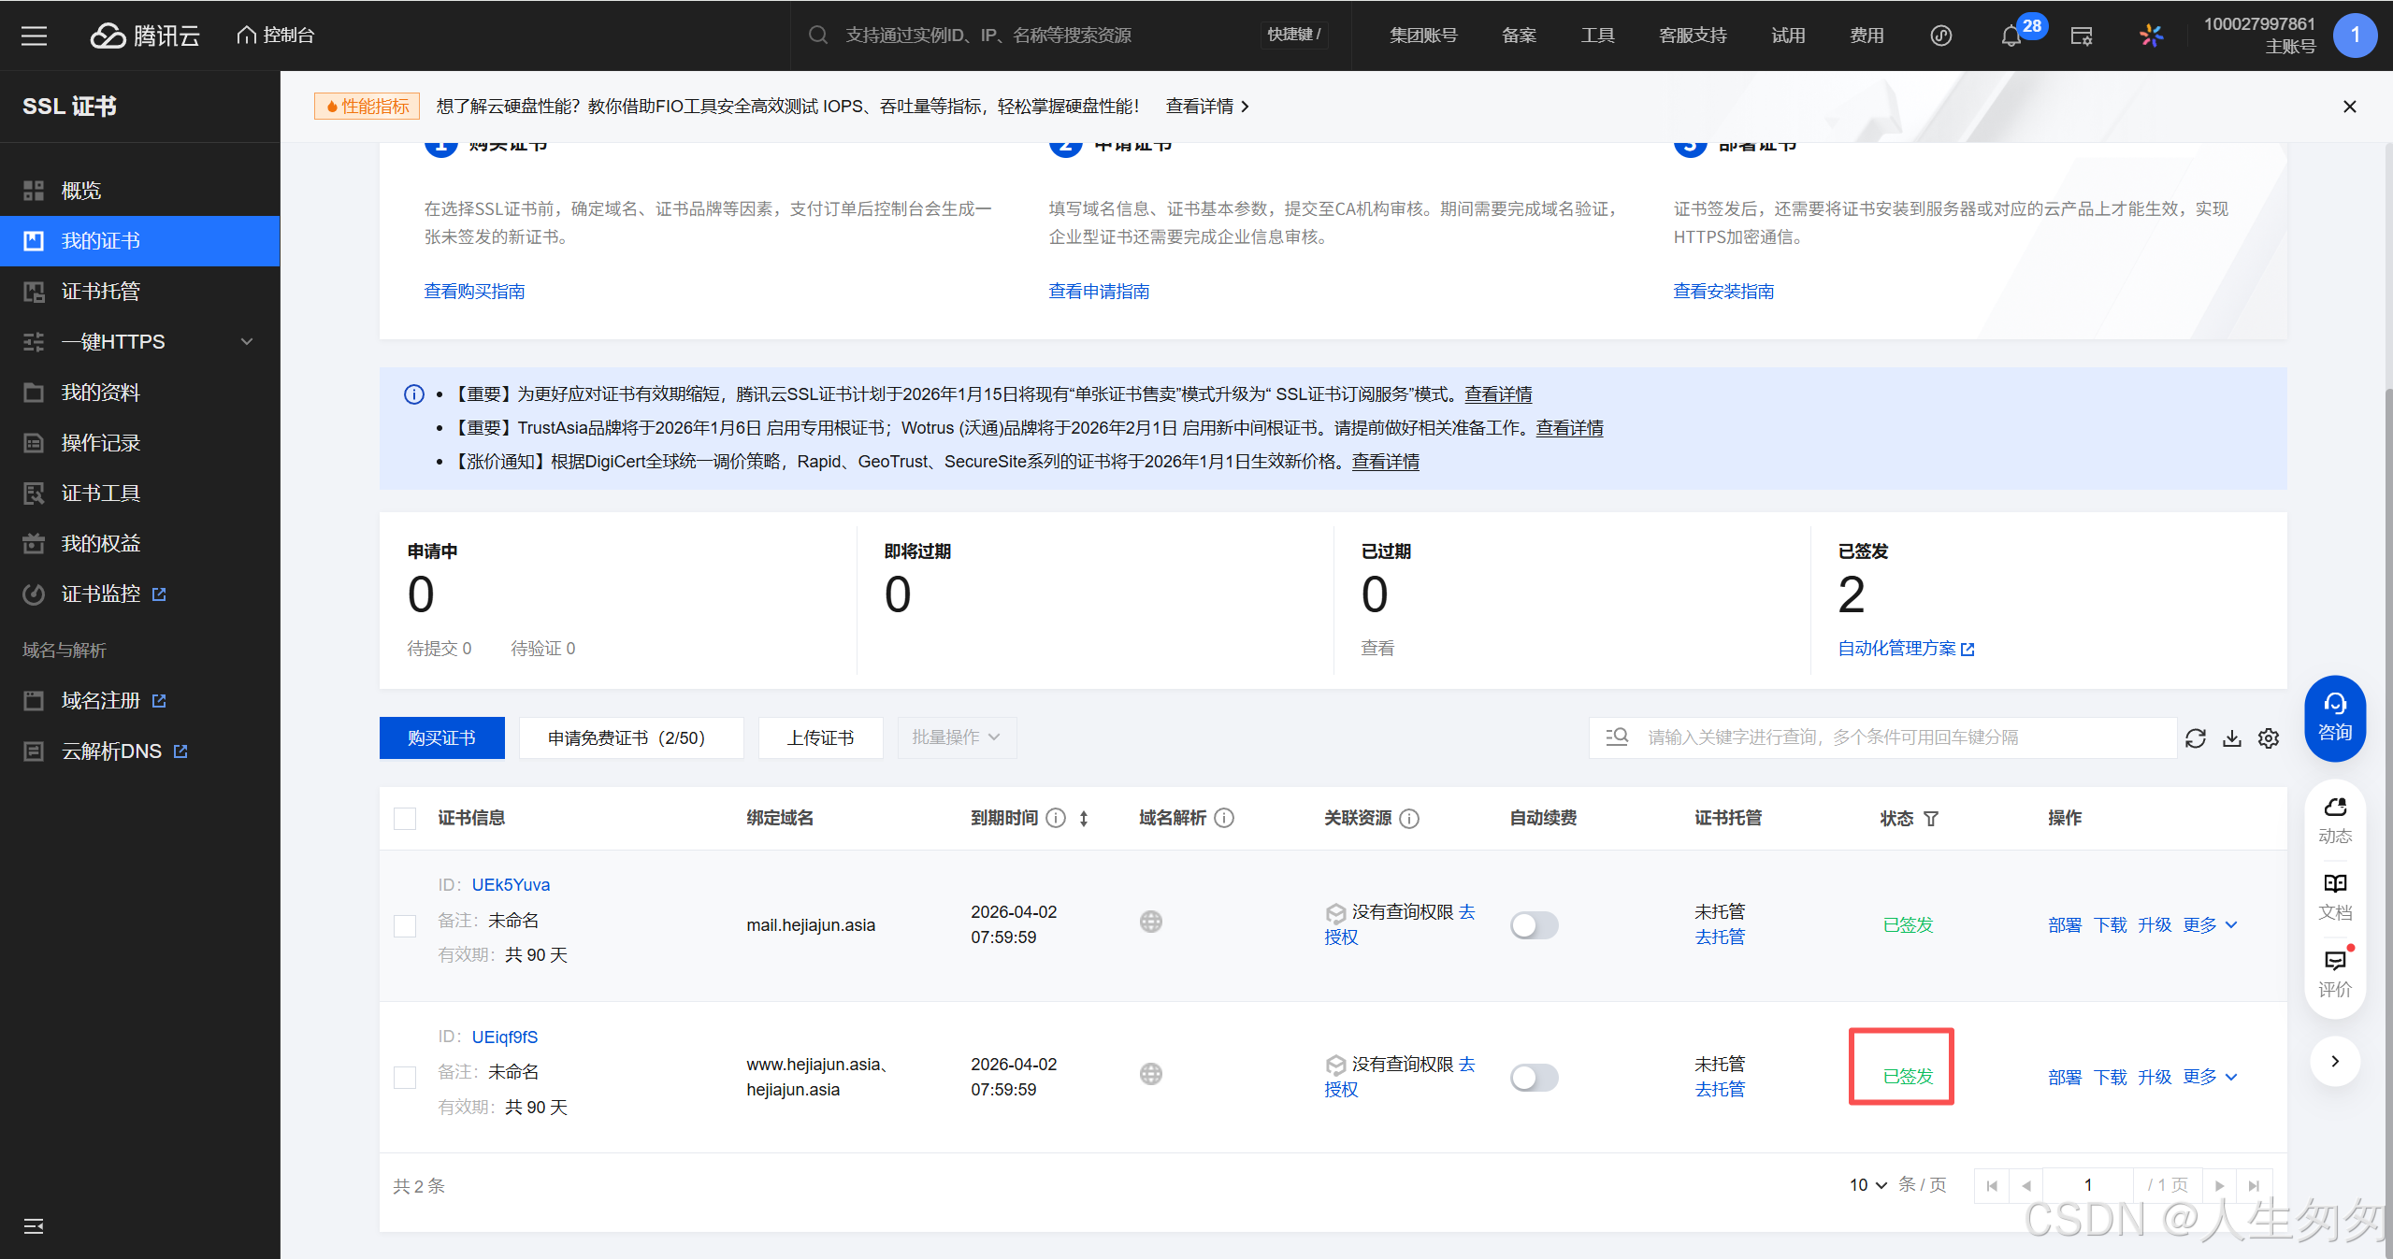The width and height of the screenshot is (2393, 1259).
Task: Click the DNS globe icon for mail.hejiajun.asia
Action: tap(1150, 922)
